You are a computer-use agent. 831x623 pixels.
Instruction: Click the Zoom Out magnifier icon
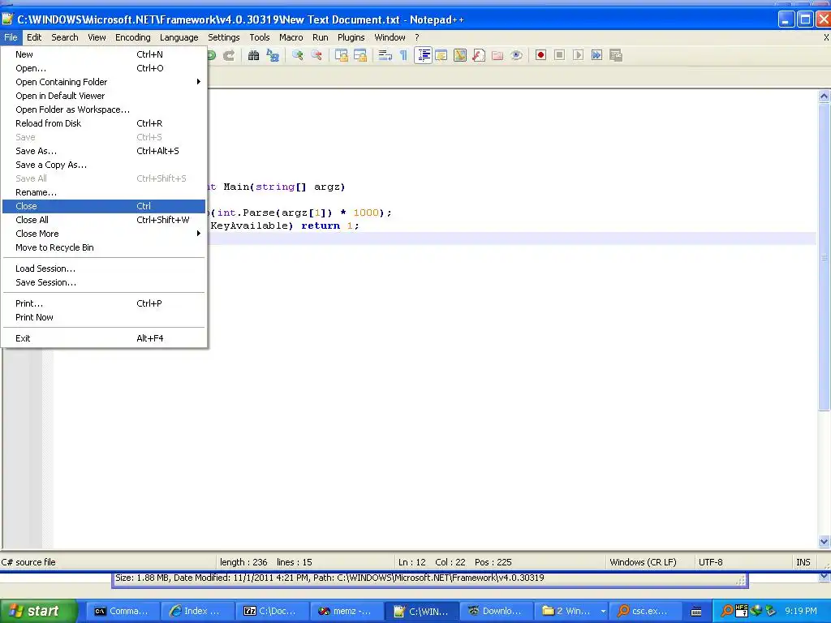[316, 55]
